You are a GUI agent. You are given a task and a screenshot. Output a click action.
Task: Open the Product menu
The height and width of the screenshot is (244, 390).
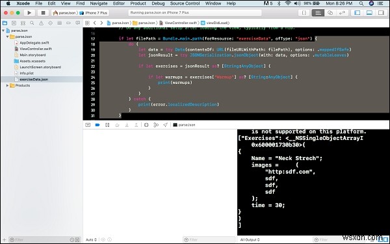138,3
